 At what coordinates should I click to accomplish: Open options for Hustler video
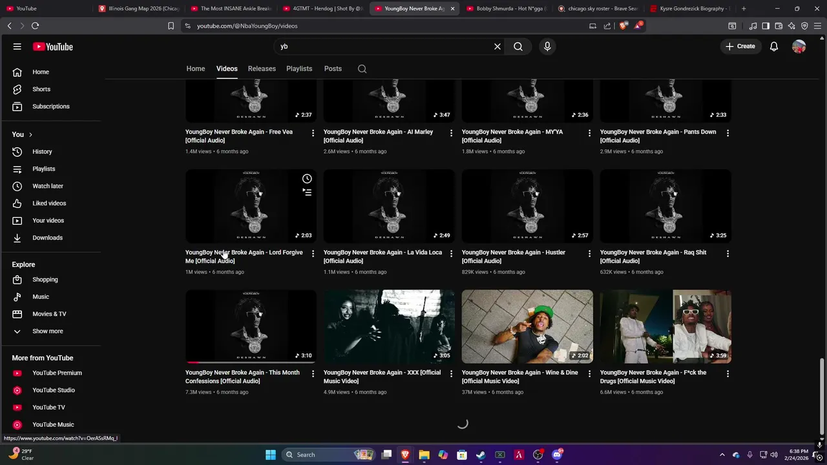589,254
